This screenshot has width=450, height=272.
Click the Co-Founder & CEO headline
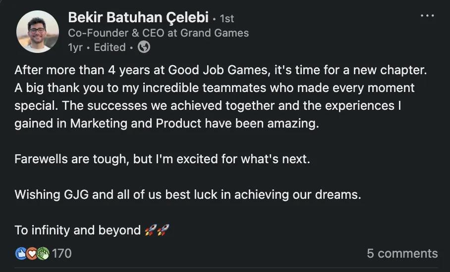pos(158,33)
